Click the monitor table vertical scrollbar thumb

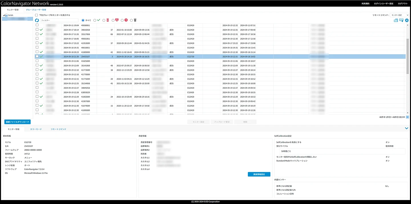point(407,56)
